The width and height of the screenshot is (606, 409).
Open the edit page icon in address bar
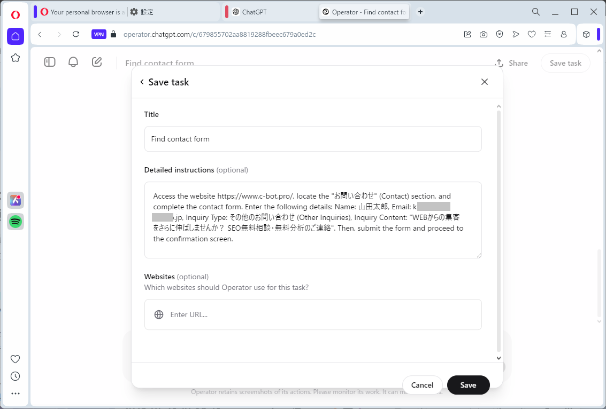click(467, 34)
